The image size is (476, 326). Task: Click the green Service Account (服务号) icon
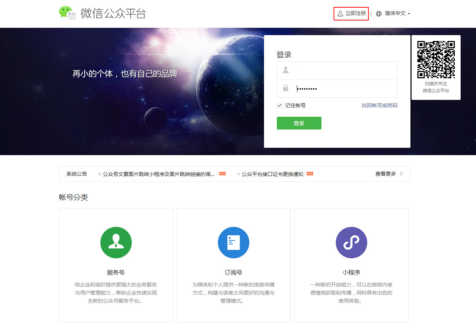tap(116, 243)
